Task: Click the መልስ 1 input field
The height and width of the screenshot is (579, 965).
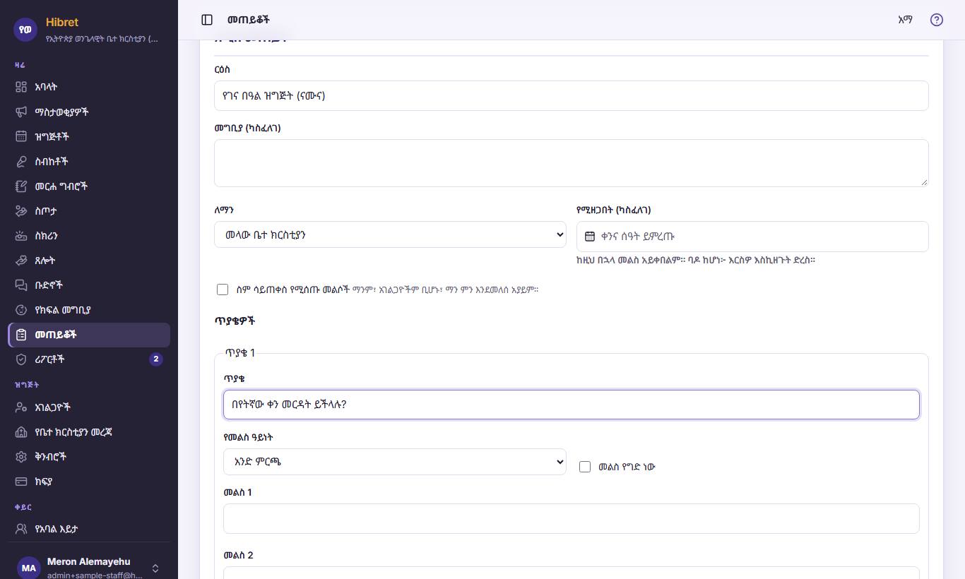Action: [571, 518]
